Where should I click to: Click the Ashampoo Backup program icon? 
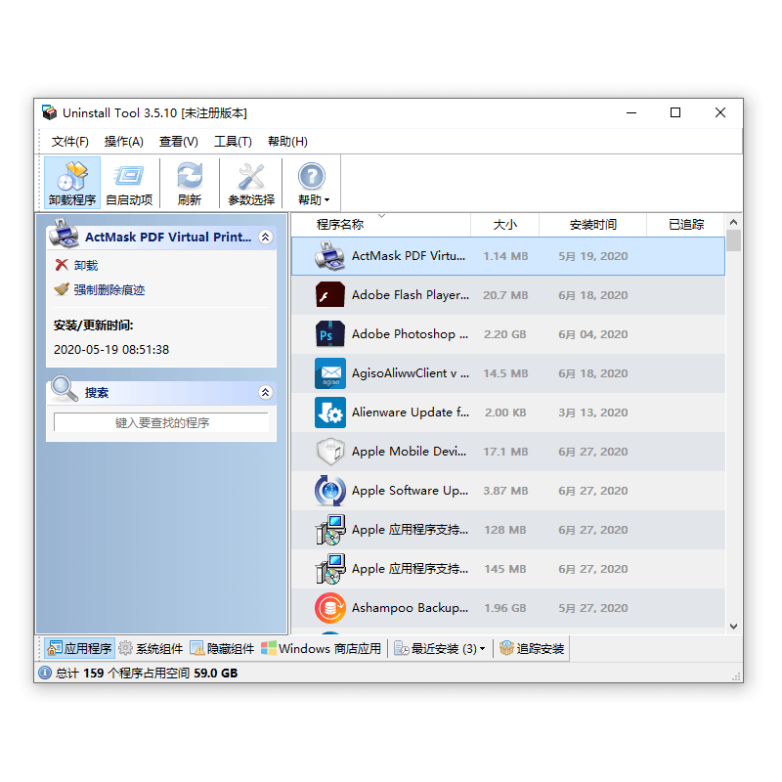(x=330, y=608)
